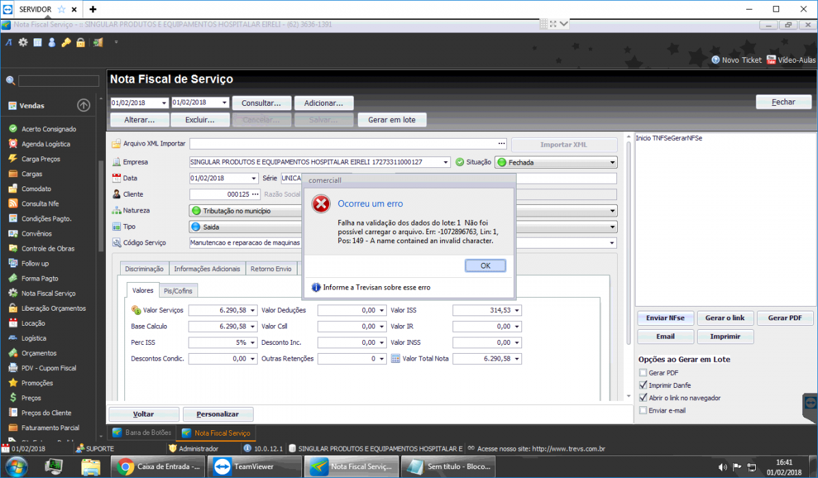Open the key icon in top toolbar
This screenshot has width=818, height=478.
point(66,42)
